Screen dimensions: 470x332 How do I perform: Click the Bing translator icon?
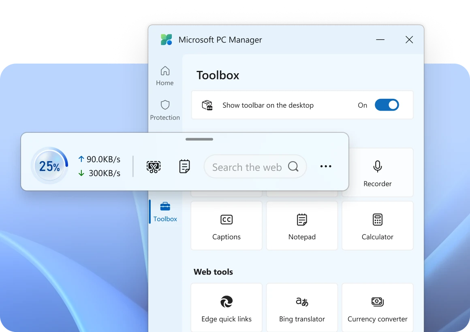(302, 302)
